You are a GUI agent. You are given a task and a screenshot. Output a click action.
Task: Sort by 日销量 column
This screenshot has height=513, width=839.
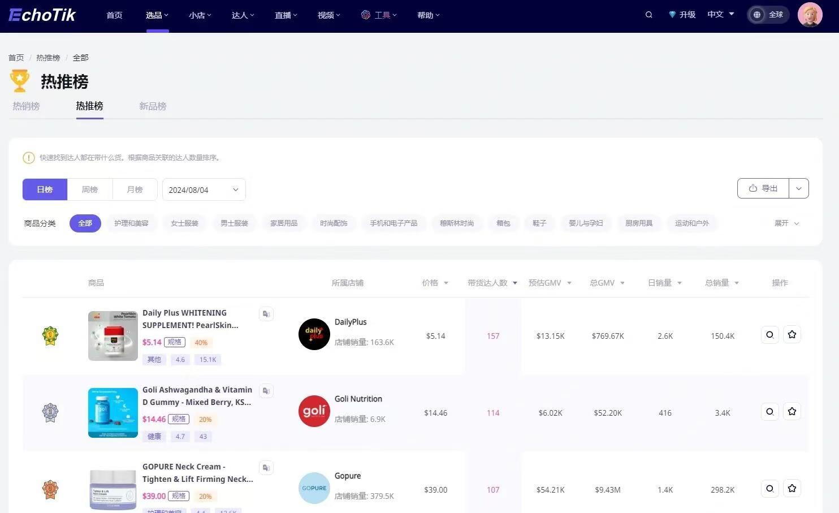(x=665, y=283)
